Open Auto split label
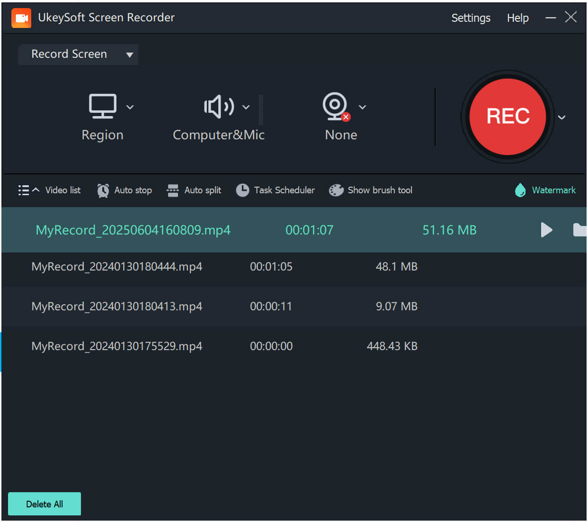This screenshot has height=523, width=588. pyautogui.click(x=203, y=190)
